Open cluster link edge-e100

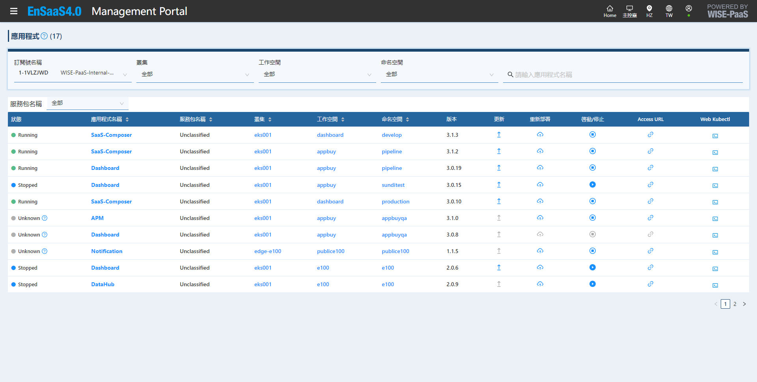[268, 251]
